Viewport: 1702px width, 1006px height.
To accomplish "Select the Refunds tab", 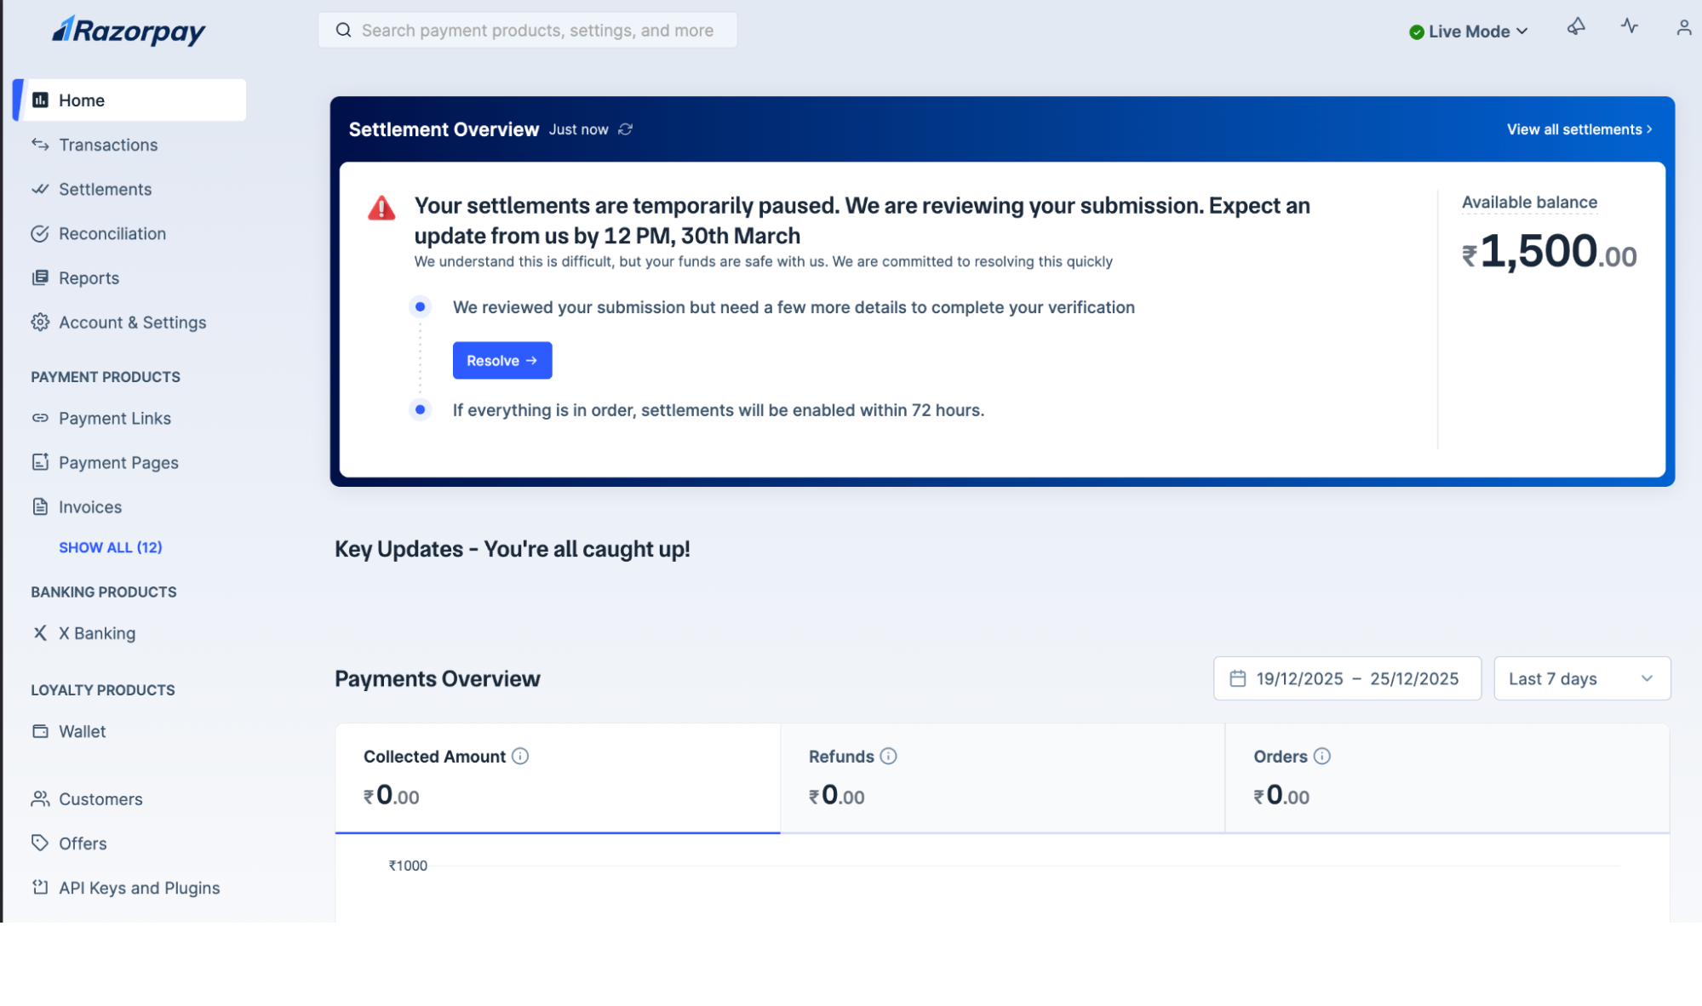I will click(x=1001, y=778).
